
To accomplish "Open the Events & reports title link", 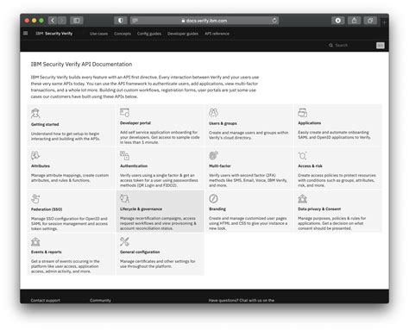I will pos(47,252).
